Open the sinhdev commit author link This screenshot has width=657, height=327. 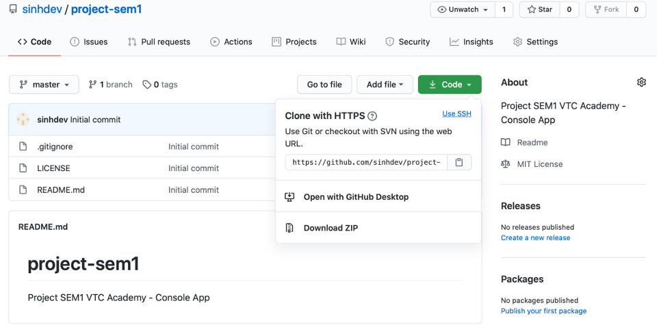click(x=53, y=120)
